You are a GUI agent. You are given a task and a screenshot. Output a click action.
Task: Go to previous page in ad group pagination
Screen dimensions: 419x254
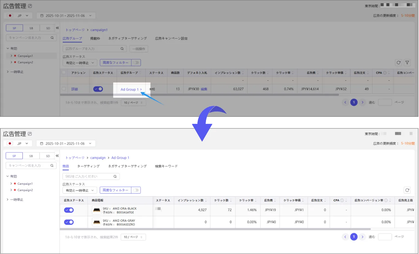(345, 102)
